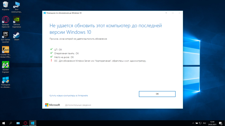The image size is (225, 126).
Task: Minimize the Update Assistant window
Action: (x=166, y=13)
